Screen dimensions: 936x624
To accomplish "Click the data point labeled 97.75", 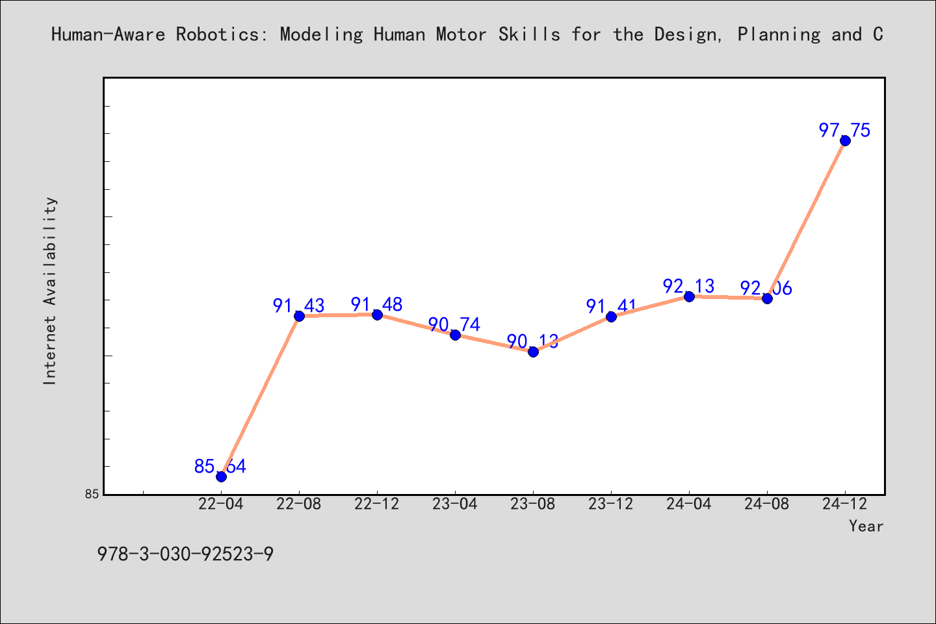I will tap(845, 140).
